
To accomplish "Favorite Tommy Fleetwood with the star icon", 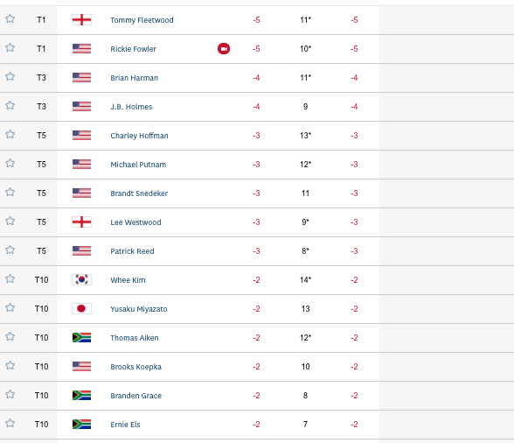I will (10, 18).
